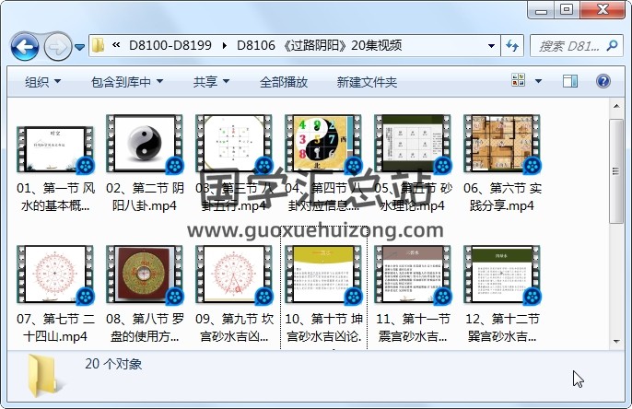Click the 新建文件夹 button

click(x=367, y=82)
